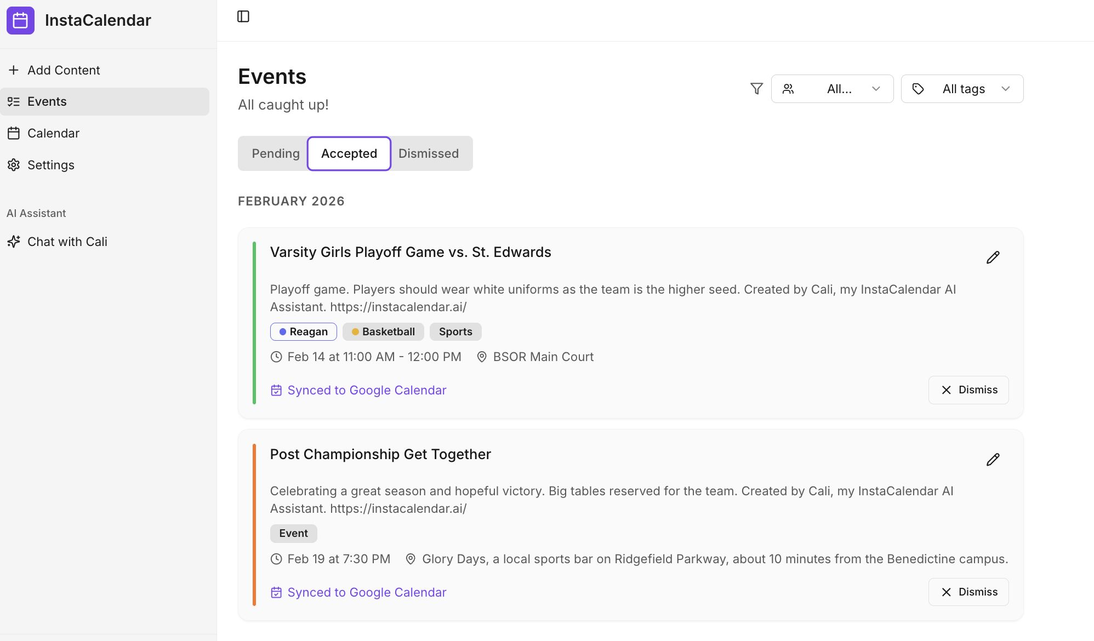This screenshot has height=641, width=1094.
Task: Open Calendar from the sidebar
Action: (x=53, y=133)
